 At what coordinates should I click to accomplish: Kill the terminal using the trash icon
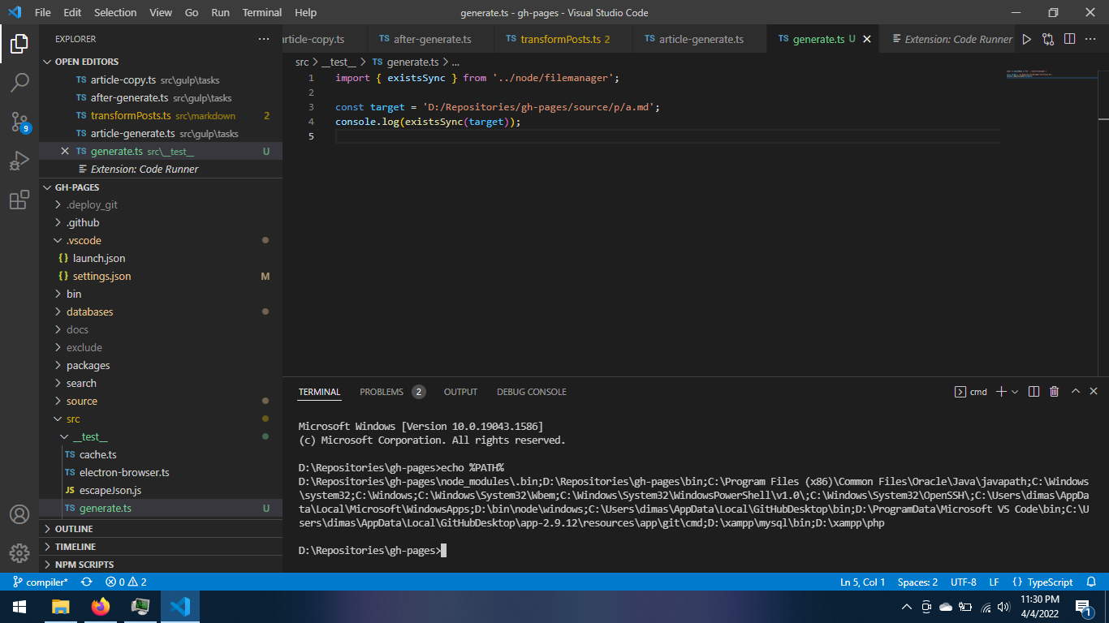(1054, 392)
